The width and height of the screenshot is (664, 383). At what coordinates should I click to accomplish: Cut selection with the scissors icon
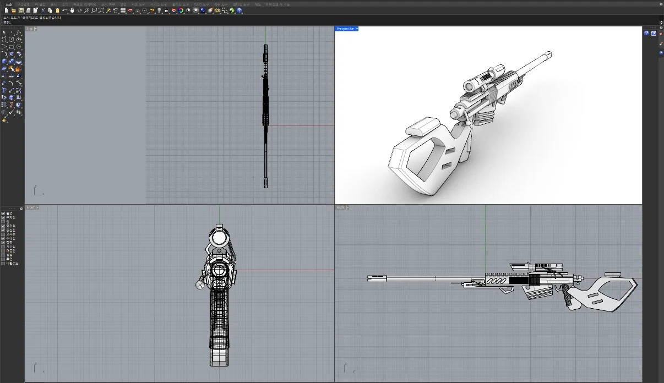pos(42,10)
